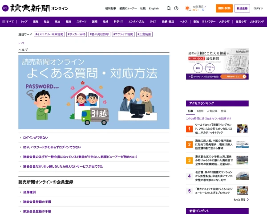Viewport: 267px width, 214px height.
Task: Open 紙面ビューアー header link
Action: pyautogui.click(x=128, y=8)
